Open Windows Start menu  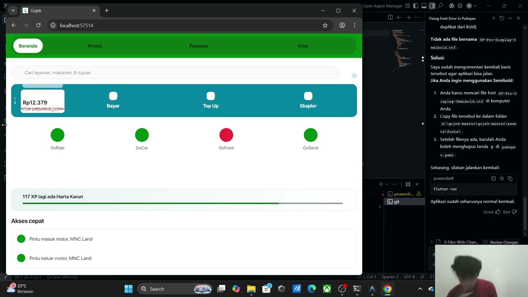coord(128,289)
